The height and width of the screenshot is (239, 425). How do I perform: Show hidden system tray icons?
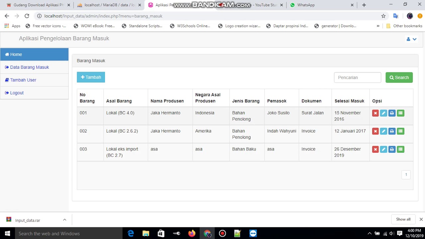[x=369, y=233]
